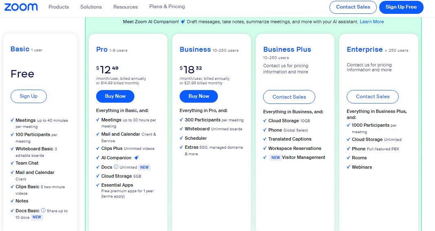Viewport: 435px width, 231px height.
Task: Expand the Resources menu
Action: click(125, 7)
